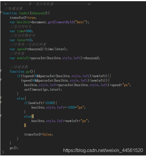The height and width of the screenshot is (156, 146).
Task: Collapse the fold marker beside function lunbo1
Action: click(1, 12)
